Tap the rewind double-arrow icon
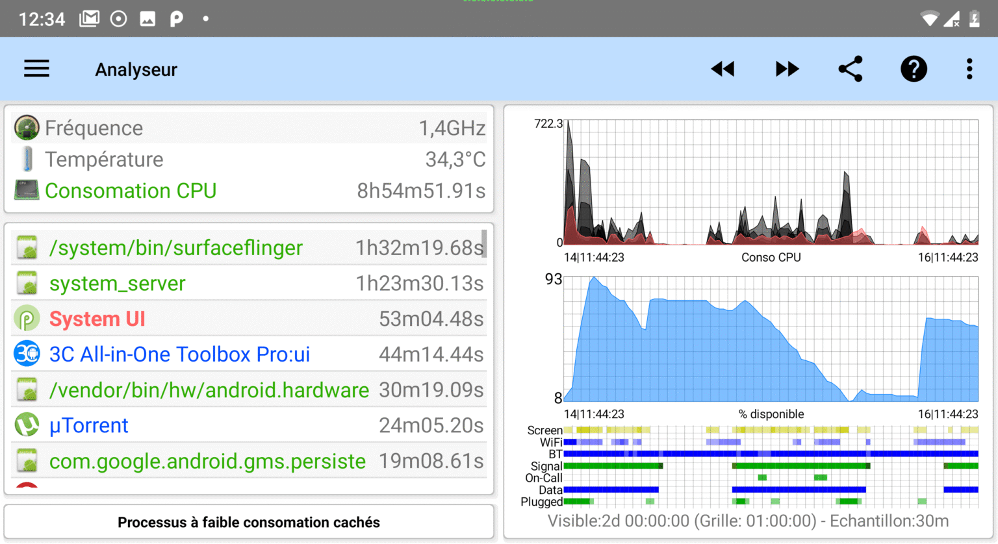This screenshot has width=998, height=544. click(x=723, y=69)
